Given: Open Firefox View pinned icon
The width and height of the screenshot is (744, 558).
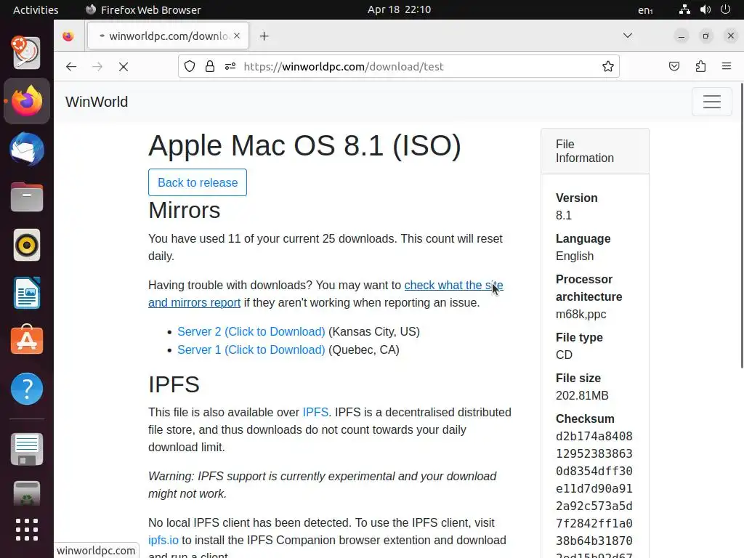Looking at the screenshot, I should (68, 36).
